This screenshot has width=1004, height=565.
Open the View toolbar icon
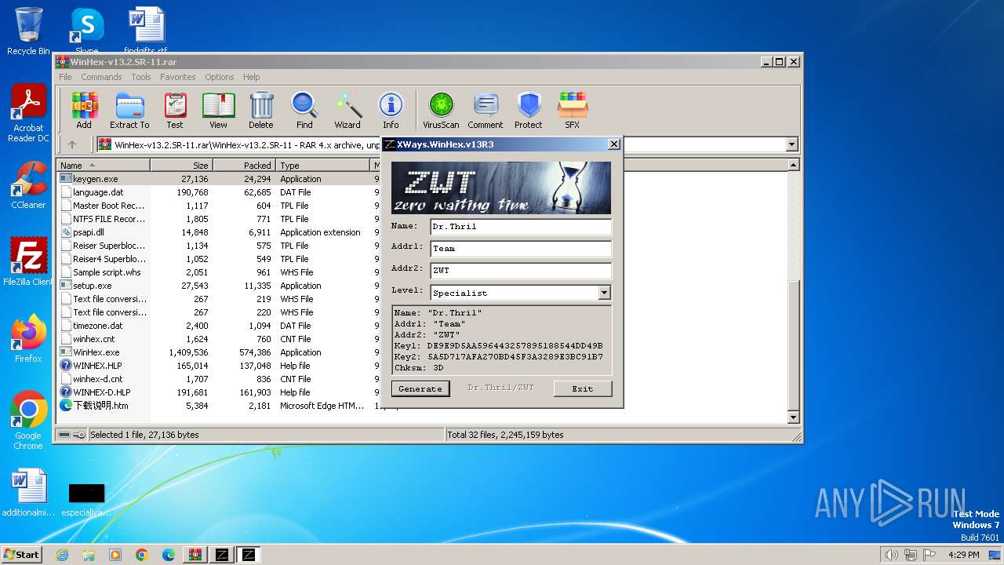pos(218,110)
